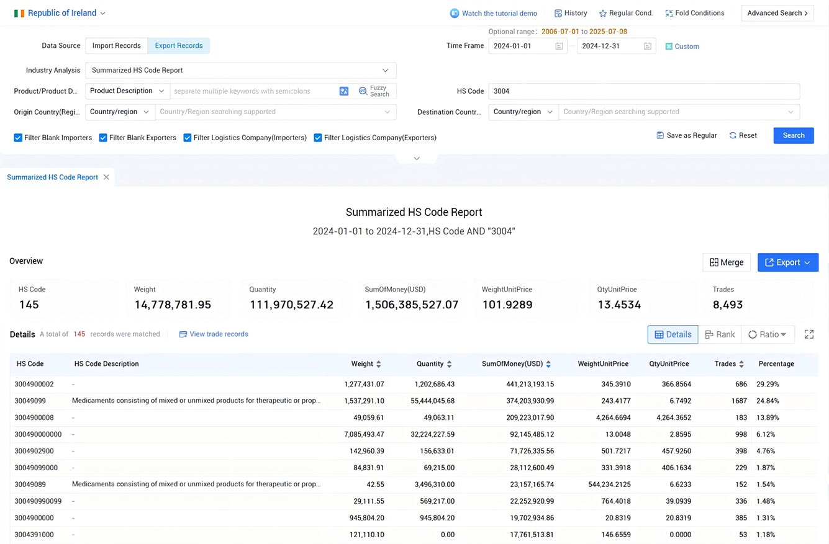Viewport: 829px width, 544px height.
Task: Open the Export dropdown button
Action: tap(788, 262)
